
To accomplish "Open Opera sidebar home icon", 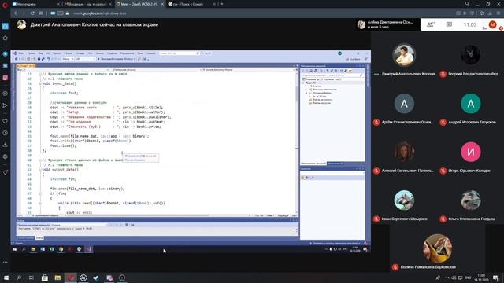I will click(6, 38).
